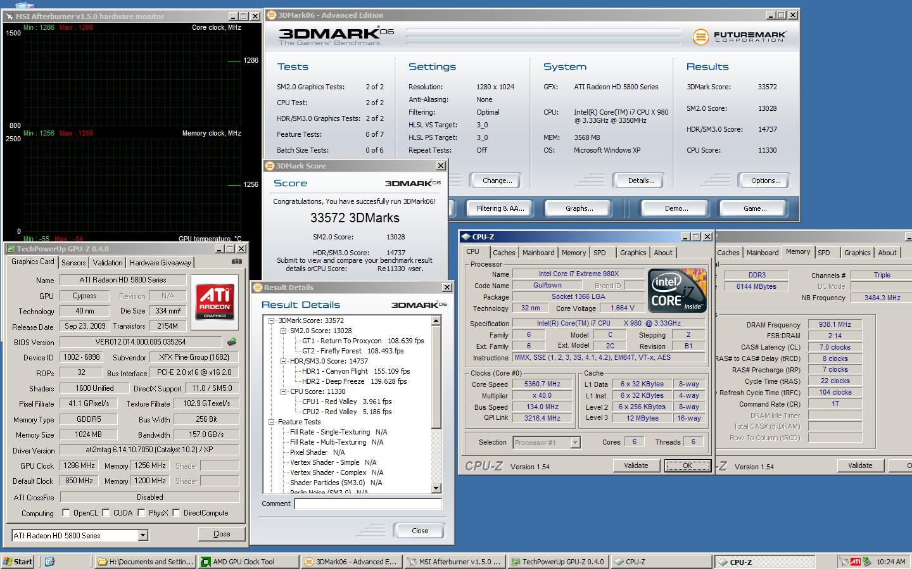This screenshot has height=570, width=912.
Task: Switch to MSI Afterburner taskbar button
Action: [x=454, y=561]
